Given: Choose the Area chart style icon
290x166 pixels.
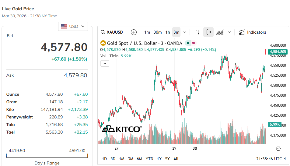Looking at the screenshot, I should pos(220,32).
